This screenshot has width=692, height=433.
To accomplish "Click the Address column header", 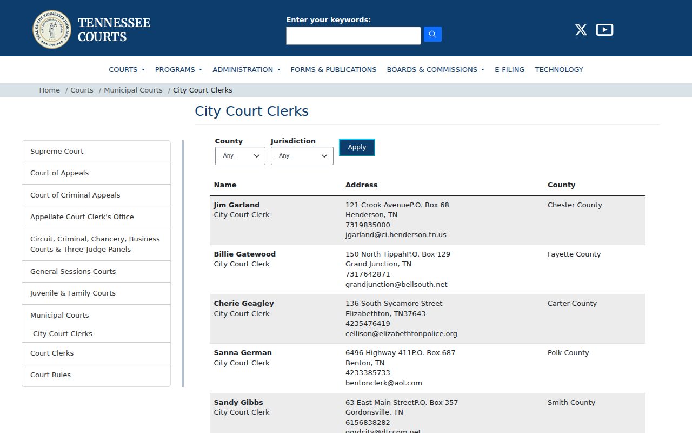I will (x=362, y=185).
